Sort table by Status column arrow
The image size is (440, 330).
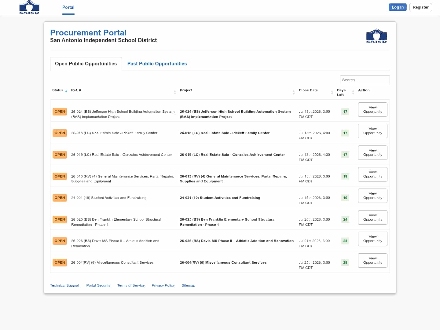[x=66, y=91]
